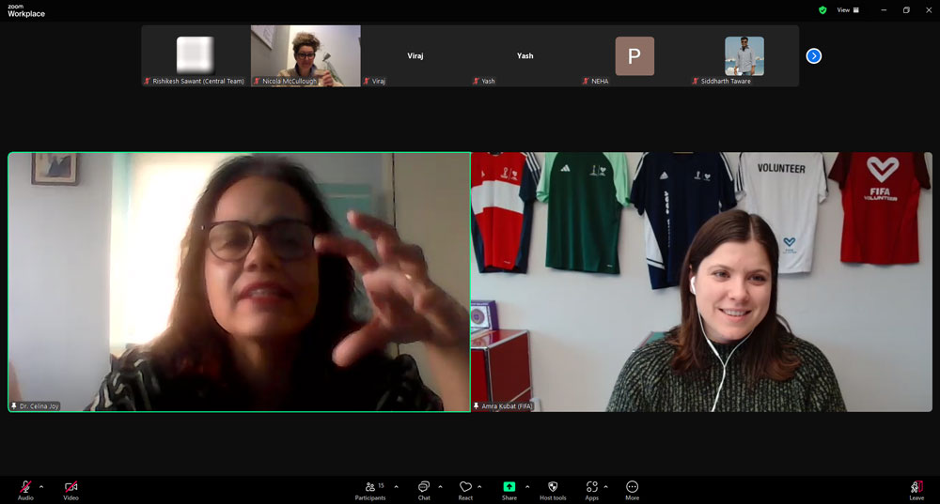Unmute the microphone using the Audio icon
Screen dimensions: 940x504
coord(25,487)
